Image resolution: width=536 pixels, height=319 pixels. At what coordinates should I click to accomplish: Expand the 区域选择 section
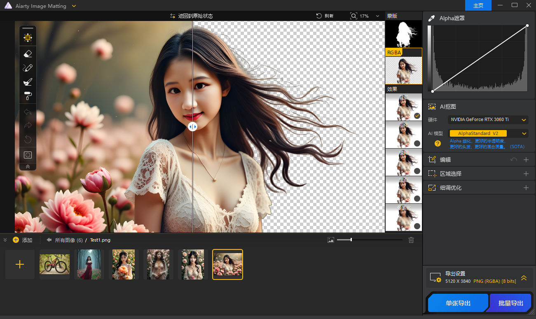click(x=526, y=174)
